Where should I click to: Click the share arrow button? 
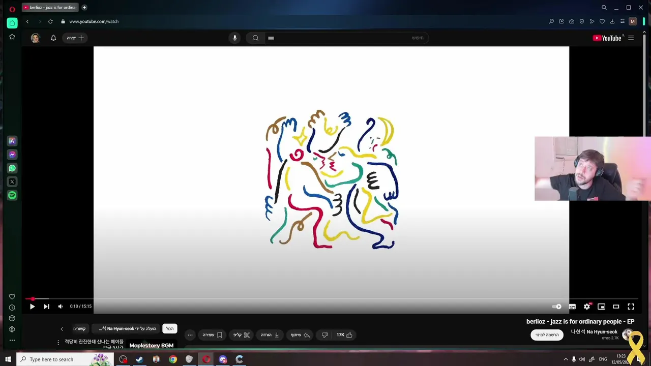pos(300,335)
